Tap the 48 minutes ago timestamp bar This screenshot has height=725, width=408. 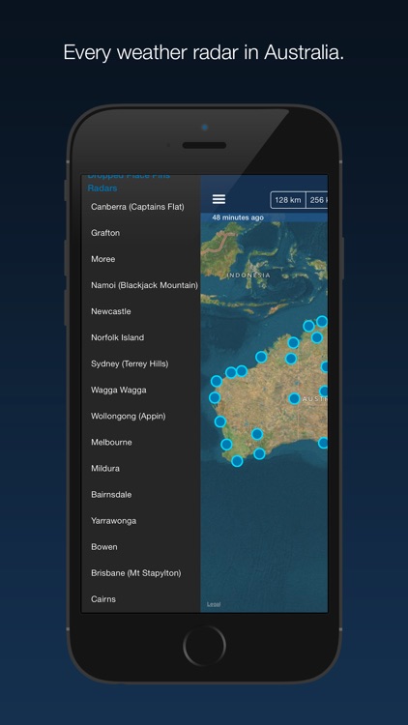pyautogui.click(x=264, y=217)
